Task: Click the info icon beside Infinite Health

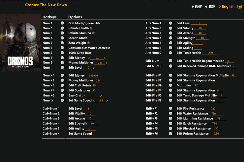Action: click(91, 28)
